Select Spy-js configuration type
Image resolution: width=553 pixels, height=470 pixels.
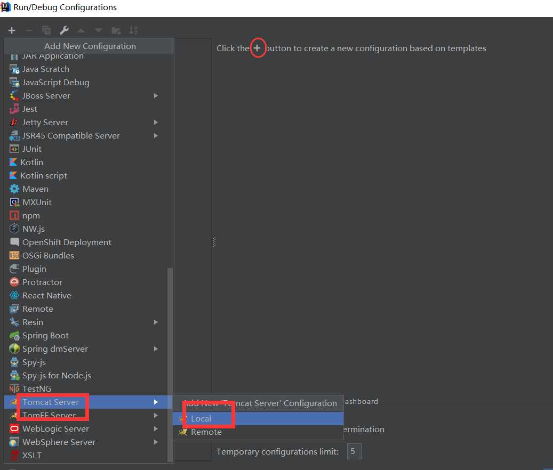(x=86, y=362)
